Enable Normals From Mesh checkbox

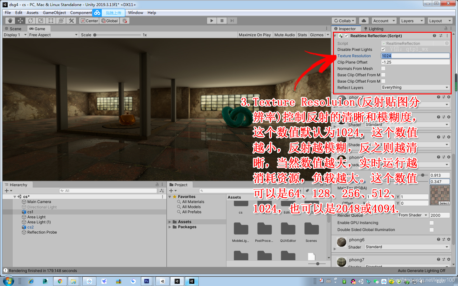click(x=383, y=68)
